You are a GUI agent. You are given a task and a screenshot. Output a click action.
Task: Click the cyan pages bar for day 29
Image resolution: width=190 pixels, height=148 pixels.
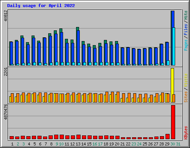168,63
